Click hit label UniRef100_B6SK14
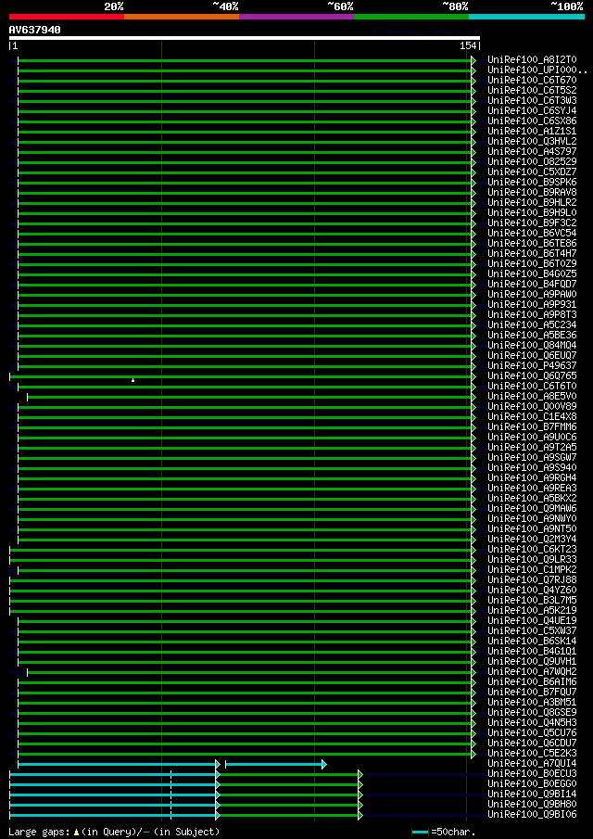Viewport: 593px width, 839px height. (x=532, y=642)
